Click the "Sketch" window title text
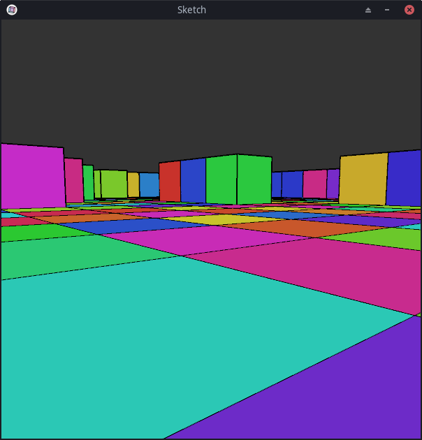422x440 pixels. (x=191, y=10)
